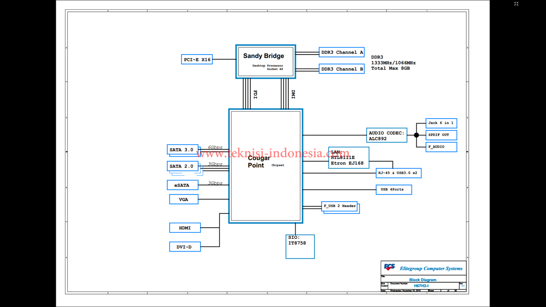The width and height of the screenshot is (546, 307).
Task: Click the Elitegroup Computer Systems company name
Action: tap(431, 269)
